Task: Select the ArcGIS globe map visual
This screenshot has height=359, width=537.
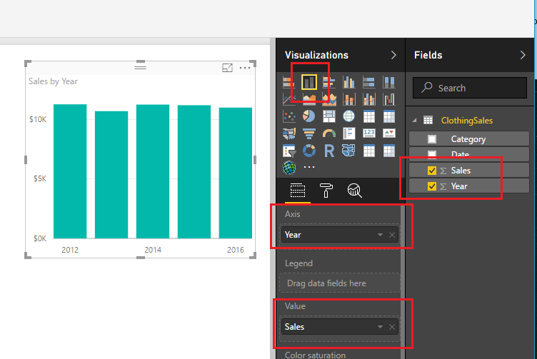Action: point(289,168)
